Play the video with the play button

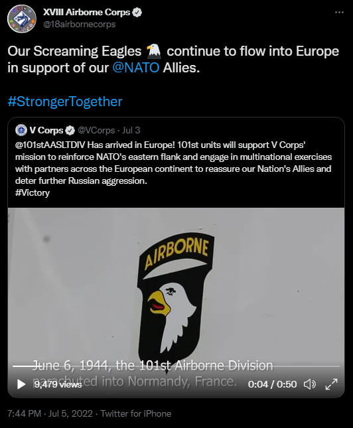21,384
